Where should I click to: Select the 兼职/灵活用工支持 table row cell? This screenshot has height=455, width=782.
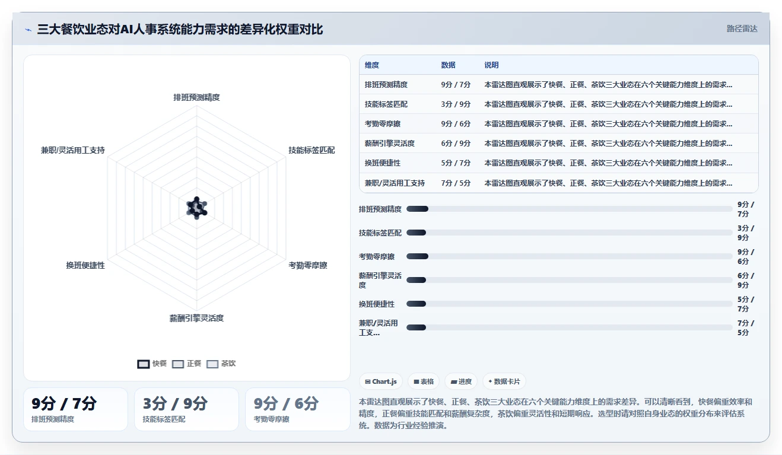point(395,183)
